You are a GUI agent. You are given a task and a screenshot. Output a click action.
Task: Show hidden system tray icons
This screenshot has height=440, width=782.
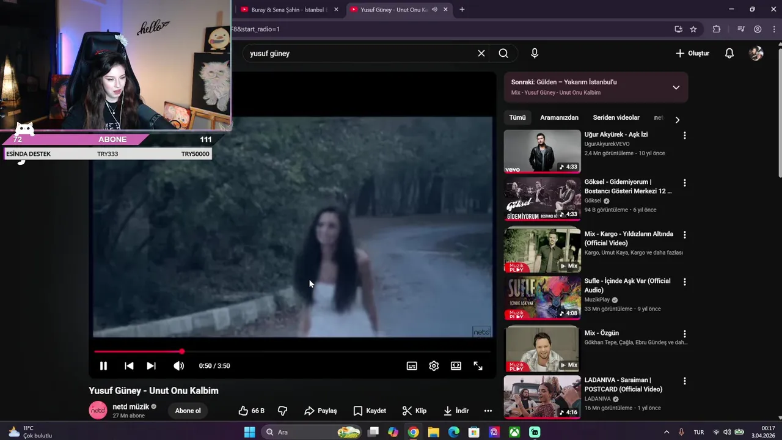[x=667, y=432]
